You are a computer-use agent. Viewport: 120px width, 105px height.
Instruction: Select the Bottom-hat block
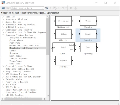click(64, 21)
